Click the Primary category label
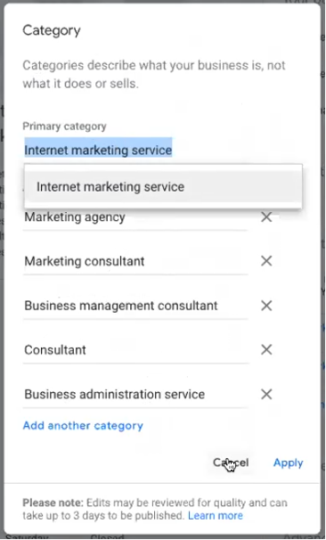This screenshot has height=540, width=326. (64, 126)
